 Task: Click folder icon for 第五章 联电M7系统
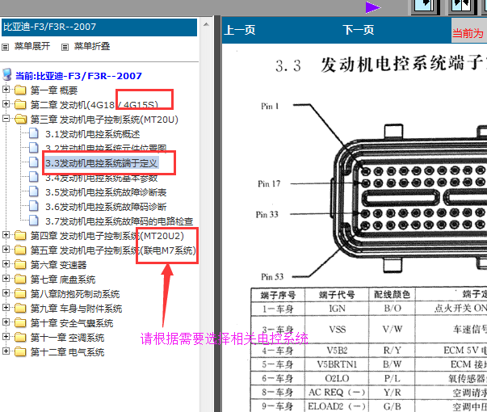tap(20, 250)
